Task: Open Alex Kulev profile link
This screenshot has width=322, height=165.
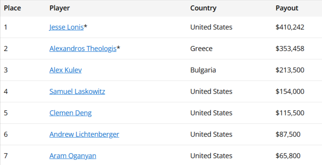Action: 65,70
